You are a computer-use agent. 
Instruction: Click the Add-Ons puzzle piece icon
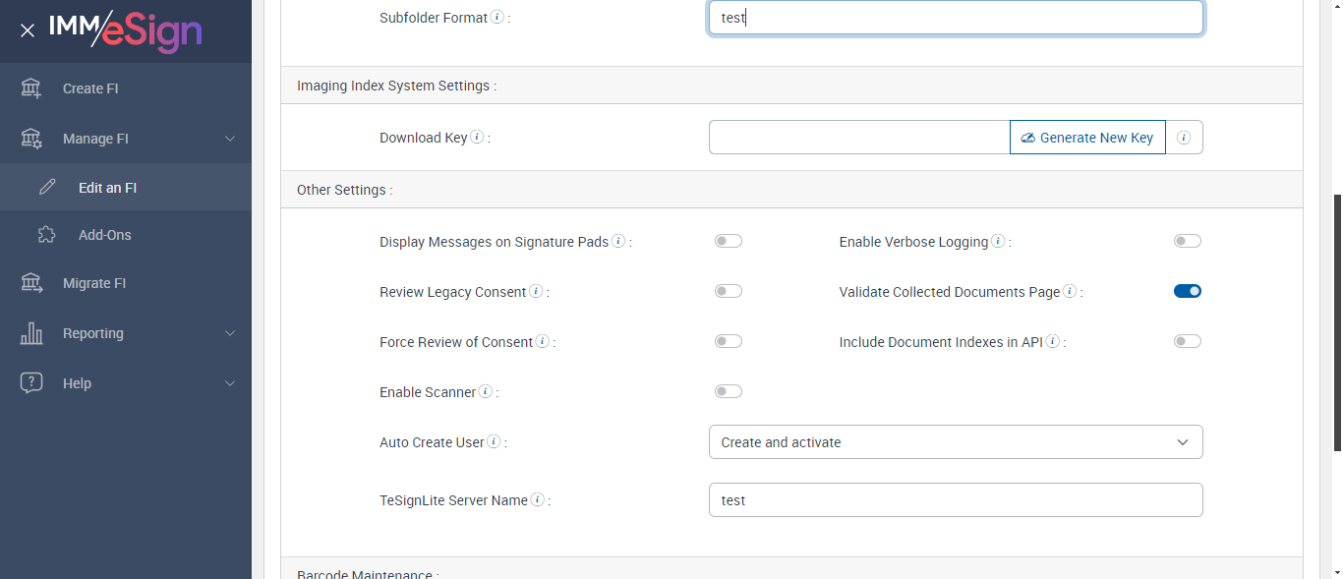[x=47, y=235]
